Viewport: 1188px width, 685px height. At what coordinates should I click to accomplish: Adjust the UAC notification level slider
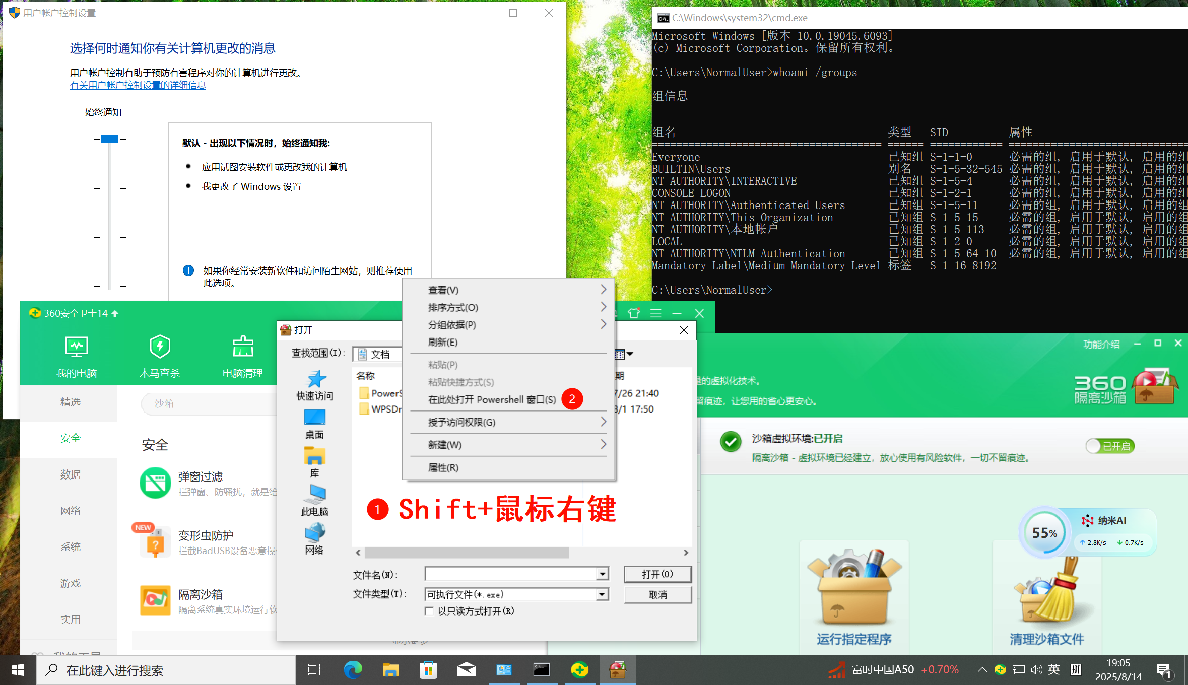109,139
